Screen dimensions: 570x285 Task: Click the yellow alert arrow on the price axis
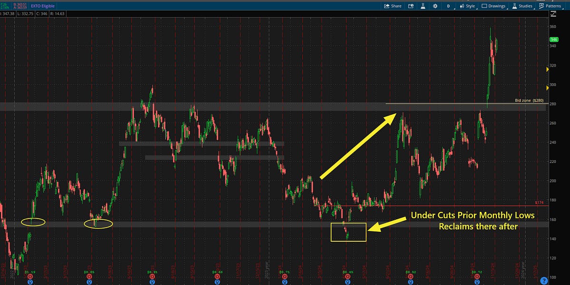point(548,69)
